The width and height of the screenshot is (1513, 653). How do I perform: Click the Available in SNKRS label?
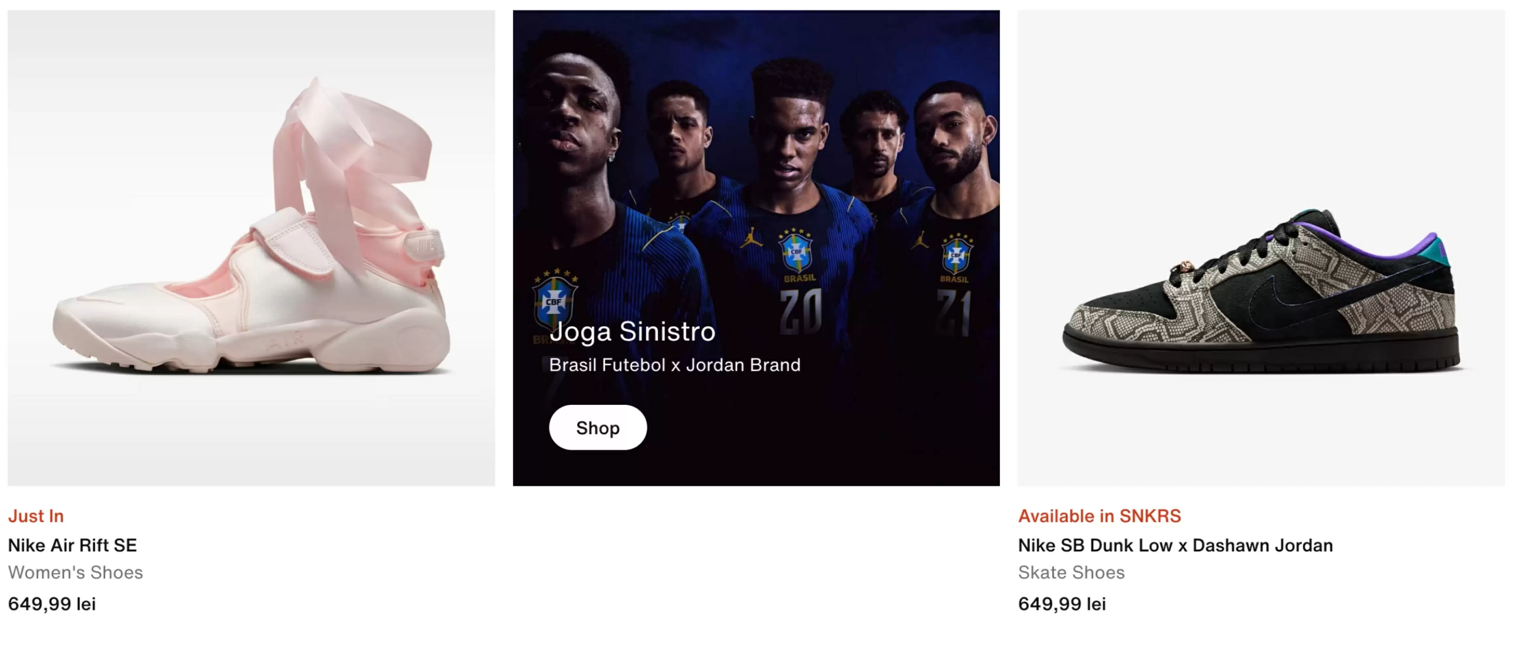(x=1099, y=516)
